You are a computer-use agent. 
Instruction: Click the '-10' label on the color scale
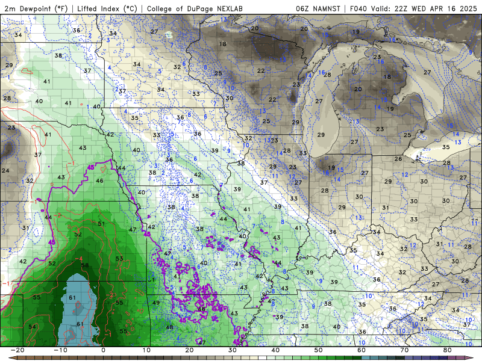60,350
